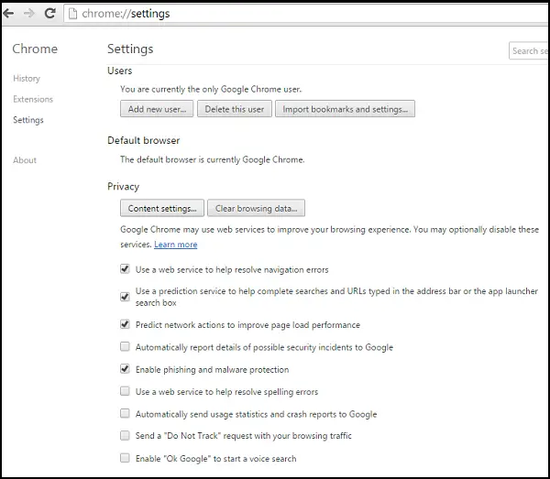
Task: Enable web service for spelling errors
Action: tap(125, 391)
